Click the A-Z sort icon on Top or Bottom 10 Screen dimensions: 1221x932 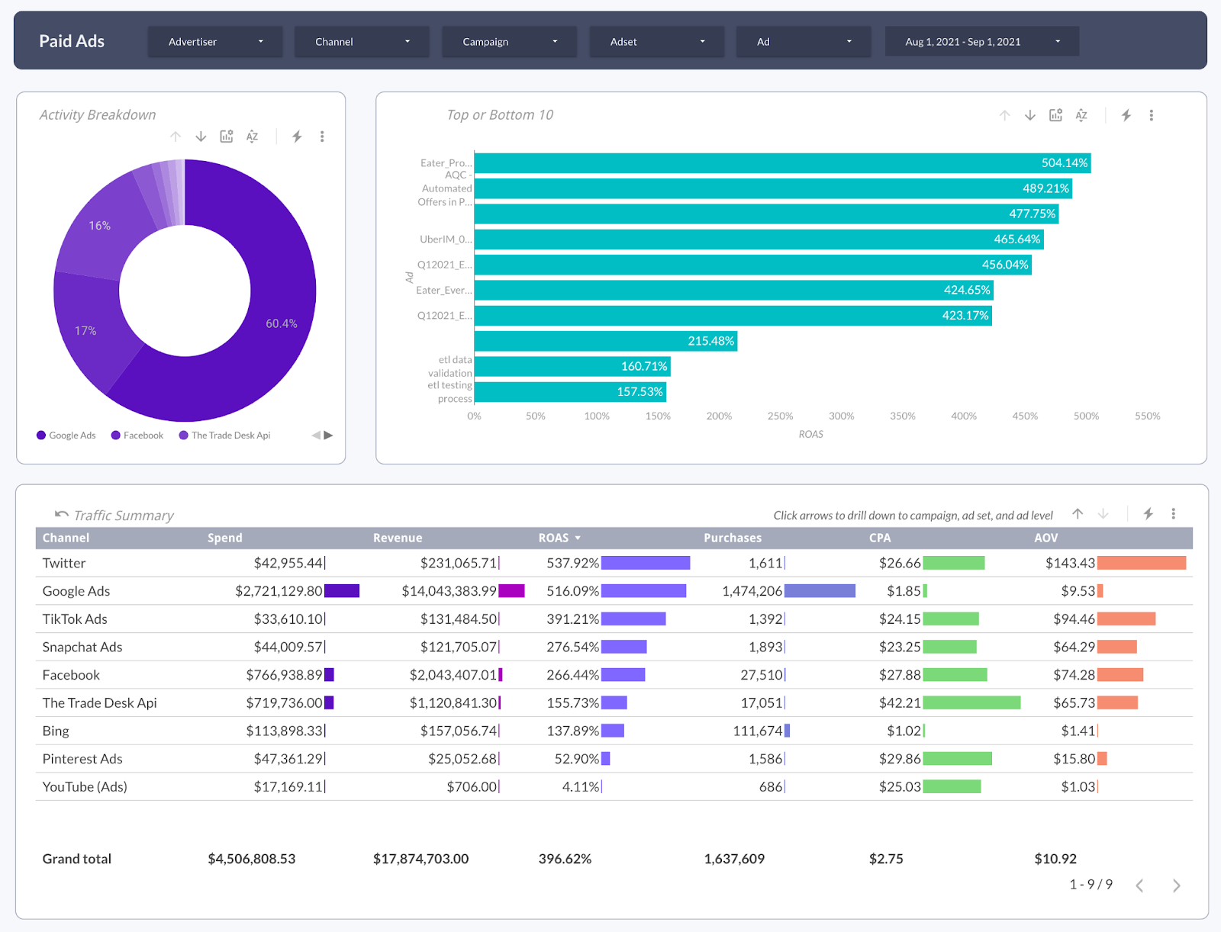[x=1081, y=115]
